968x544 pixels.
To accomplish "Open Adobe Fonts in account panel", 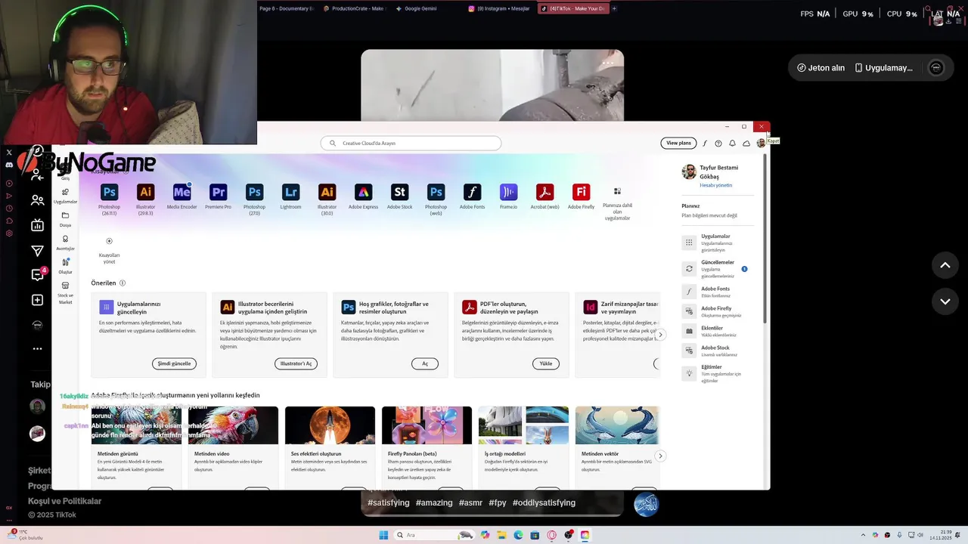I will [x=718, y=292].
